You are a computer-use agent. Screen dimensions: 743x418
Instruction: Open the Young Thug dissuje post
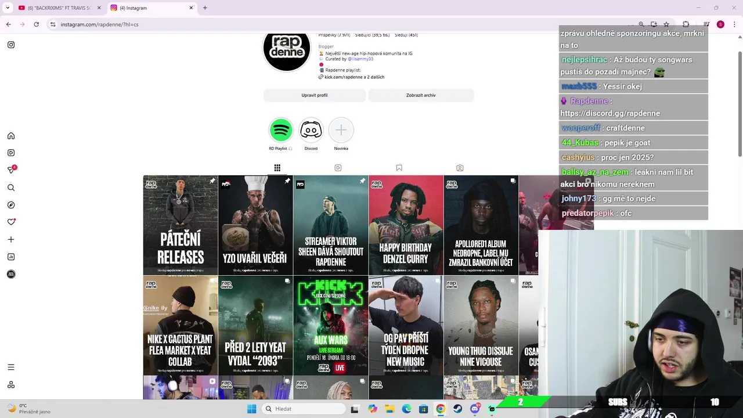tap(481, 325)
